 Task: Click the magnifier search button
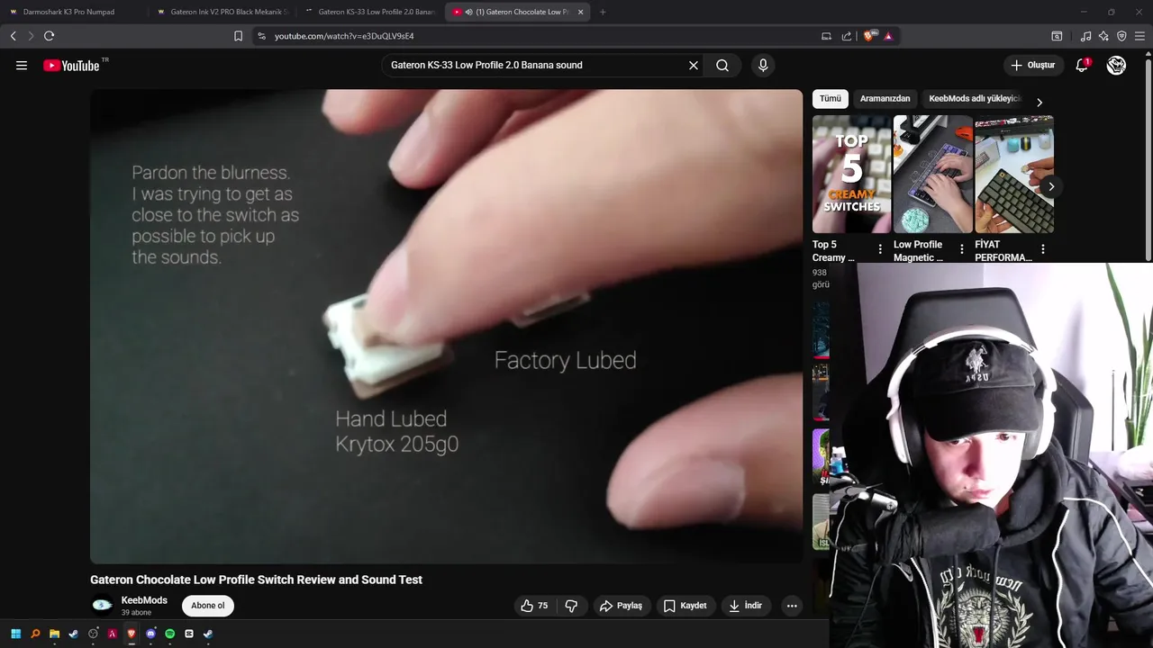722,65
